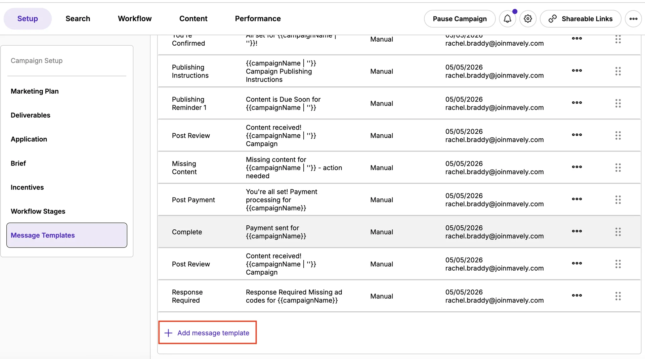Click the "Publishing Reminder 1" template name
This screenshot has width=645, height=359.
(x=189, y=103)
